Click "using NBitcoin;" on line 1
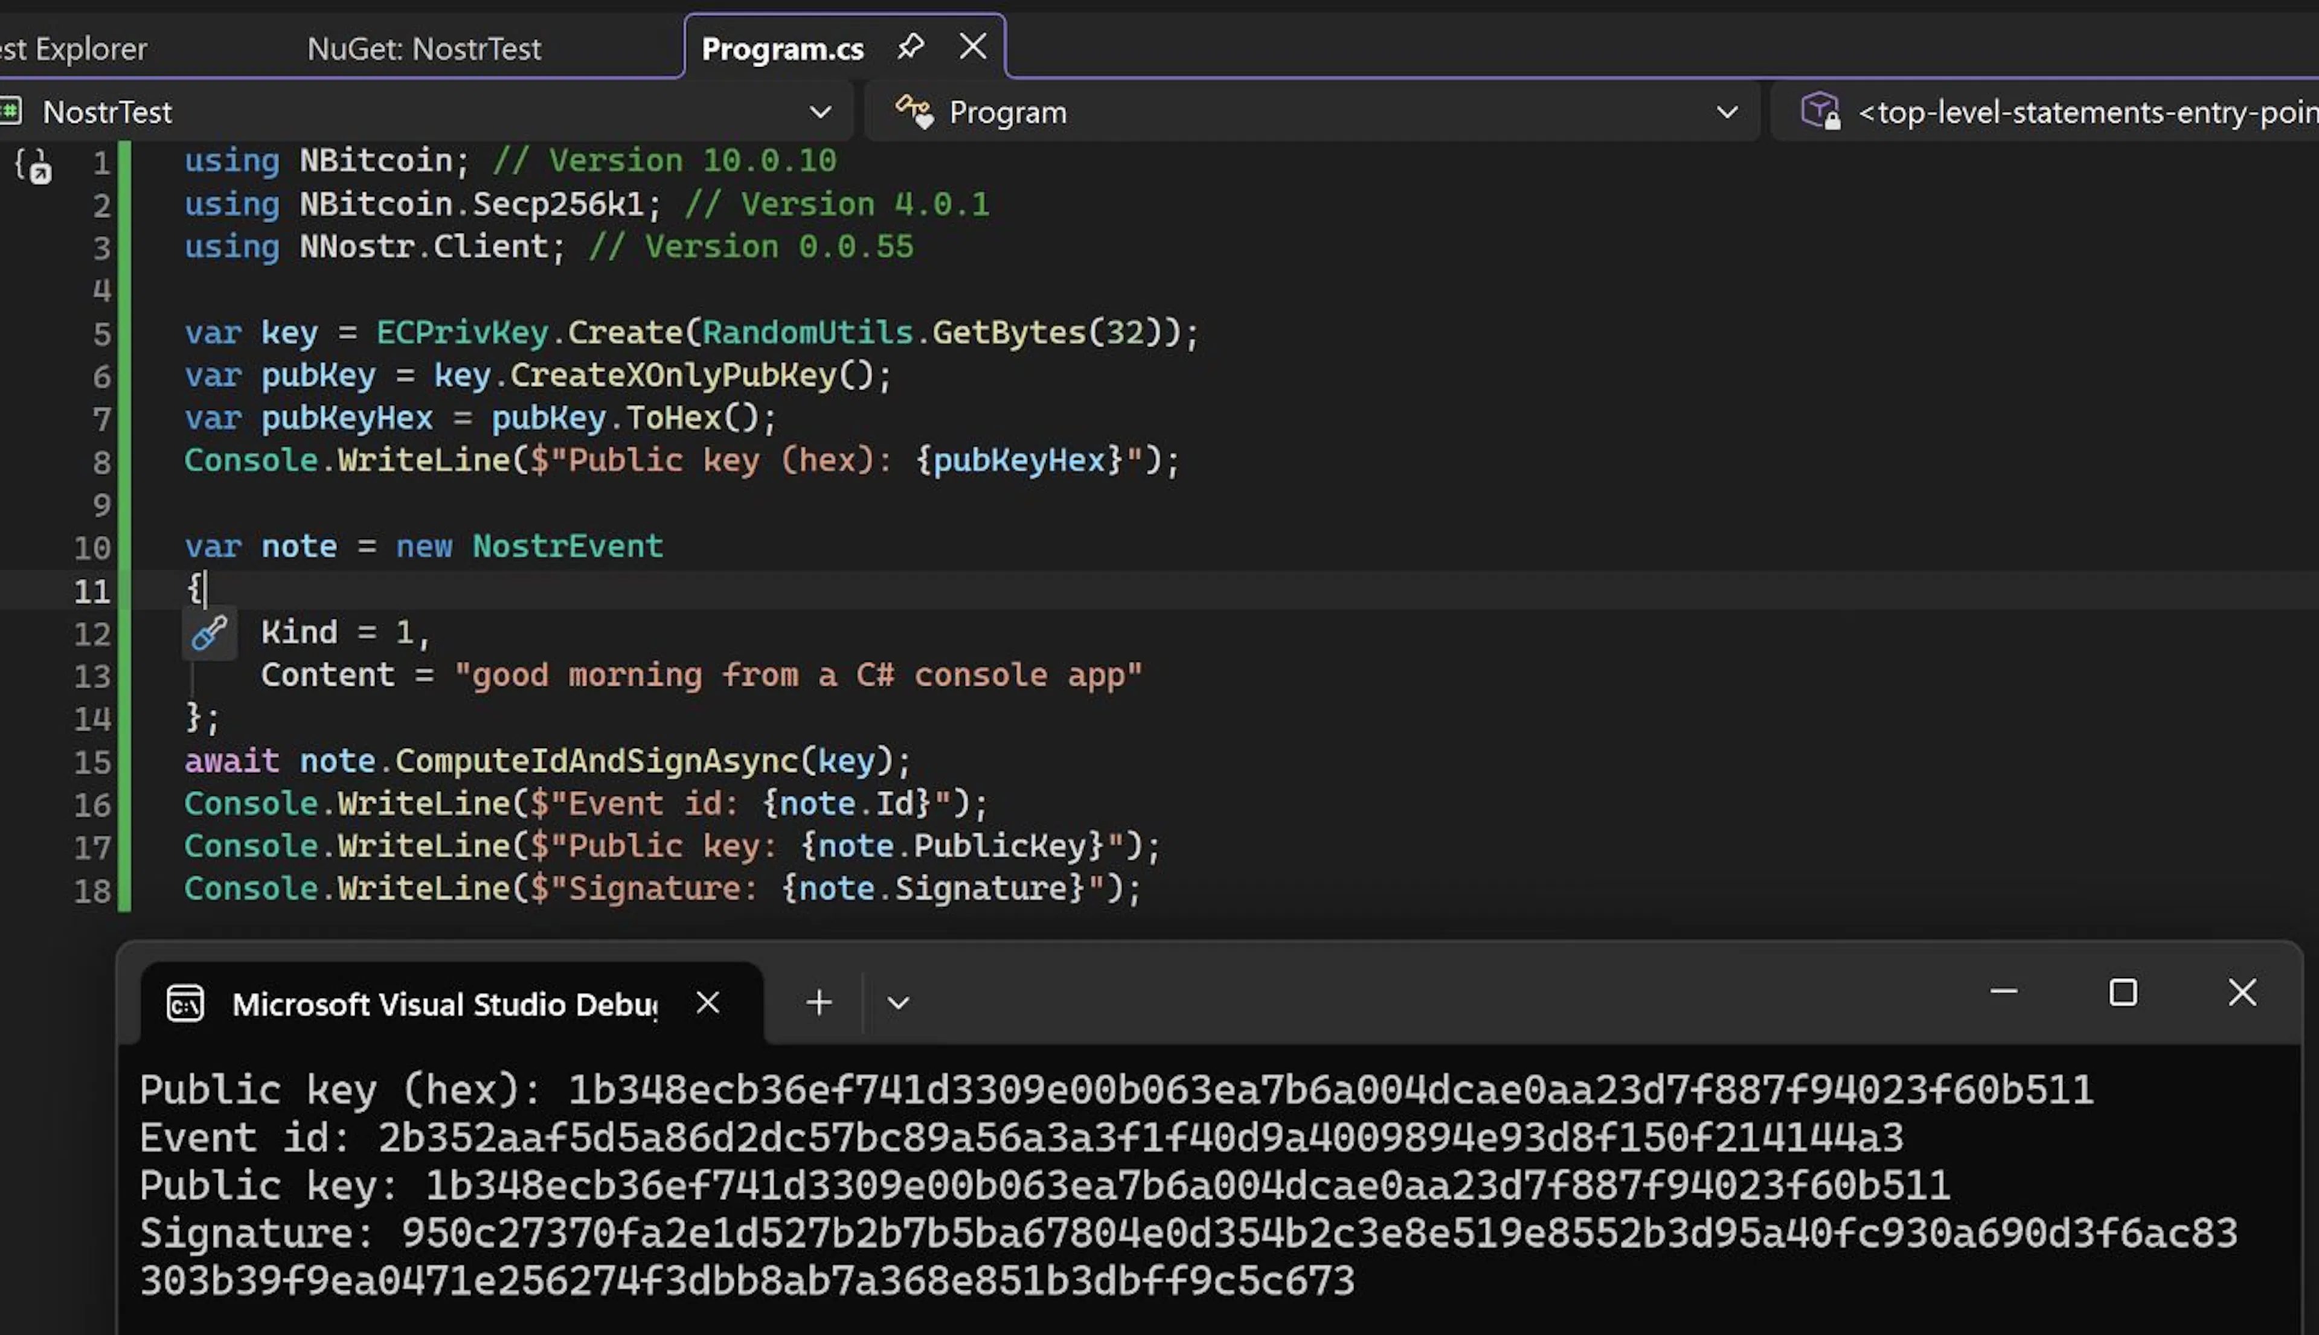Image resolution: width=2319 pixels, height=1335 pixels. 327,161
